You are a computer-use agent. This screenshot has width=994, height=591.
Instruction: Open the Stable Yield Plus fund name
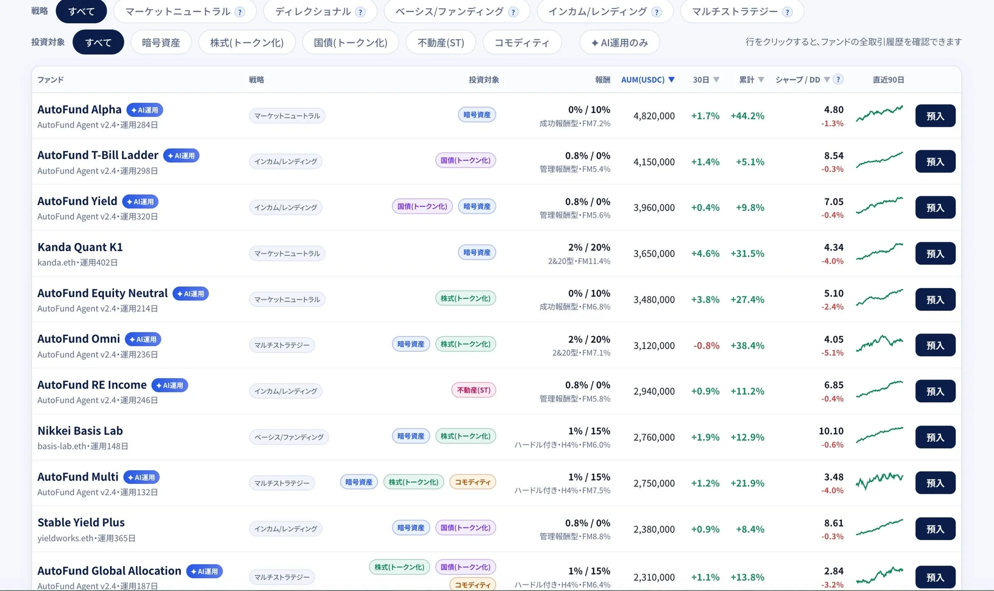[81, 523]
